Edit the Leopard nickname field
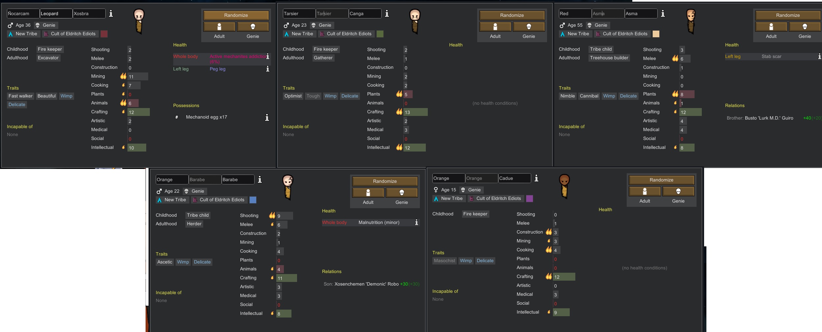822x332 pixels. (56, 14)
